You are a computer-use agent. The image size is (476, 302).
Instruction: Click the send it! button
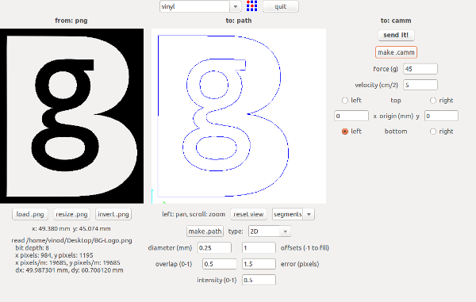[x=396, y=35]
